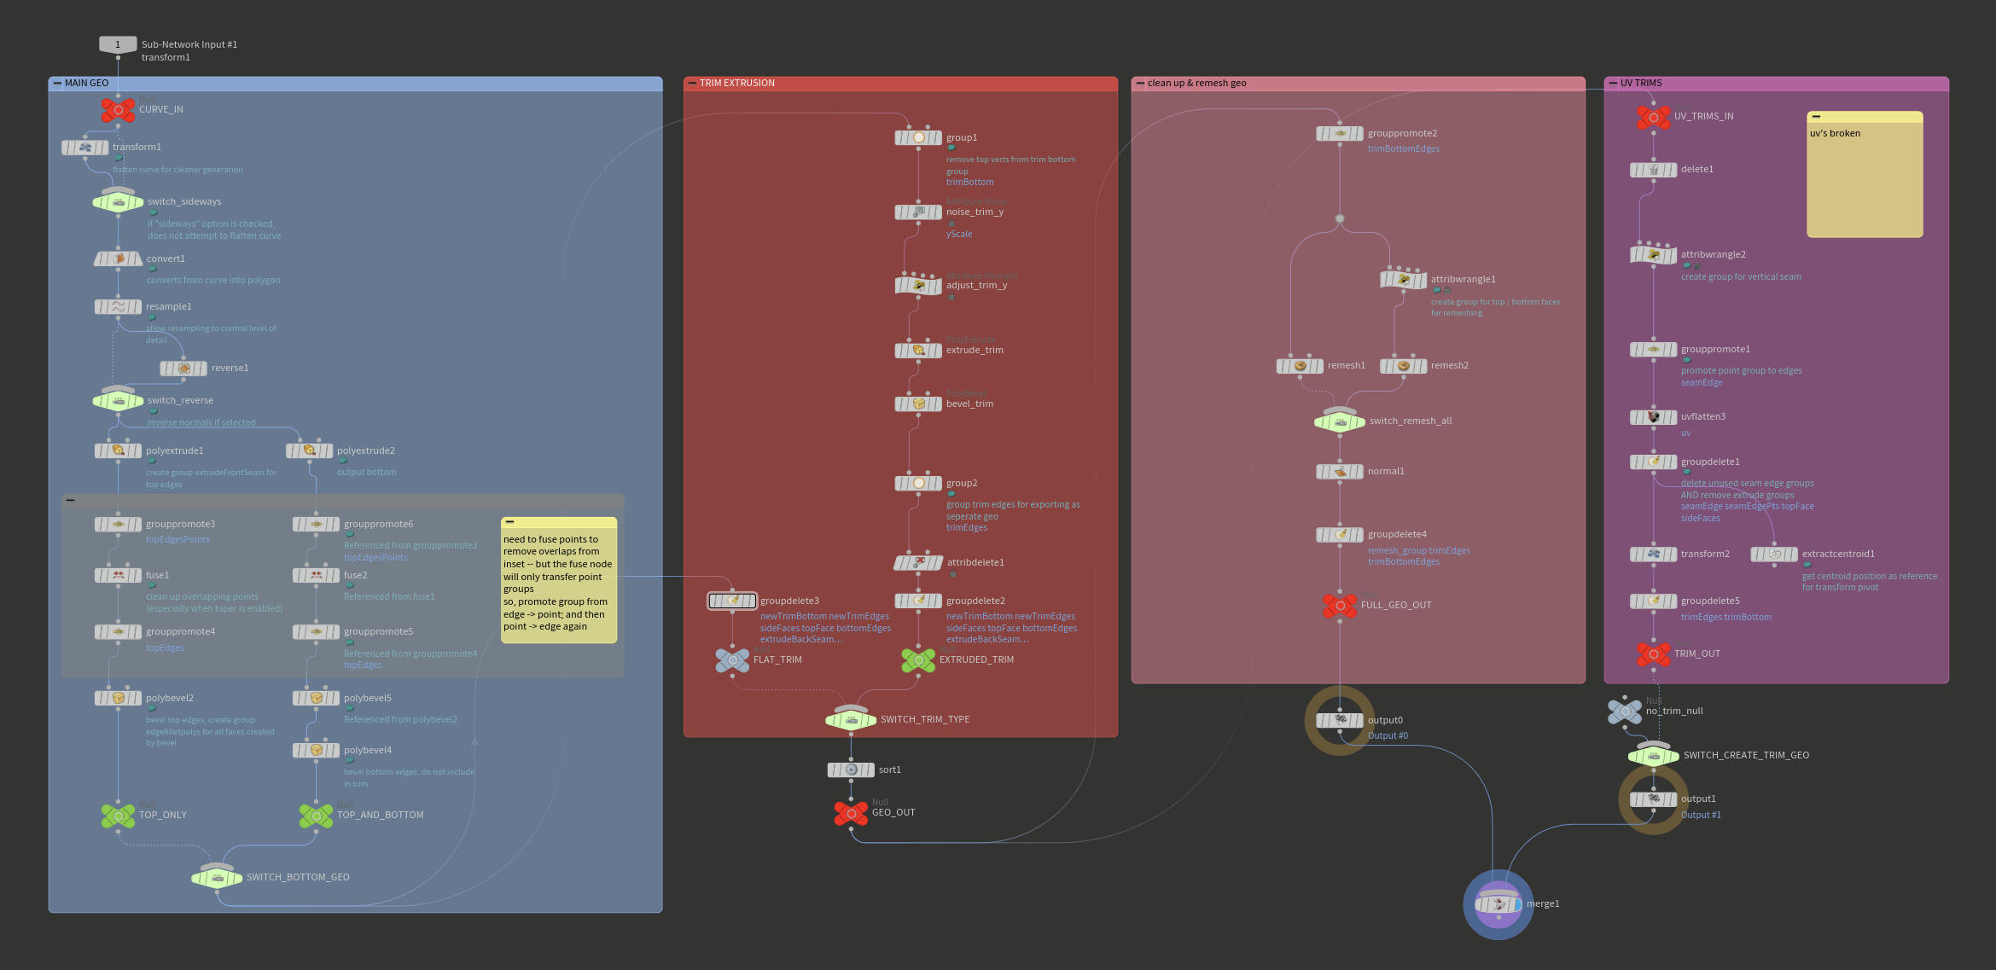The height and width of the screenshot is (970, 1996).
Task: Select the uvflatten3 node
Action: [1653, 416]
